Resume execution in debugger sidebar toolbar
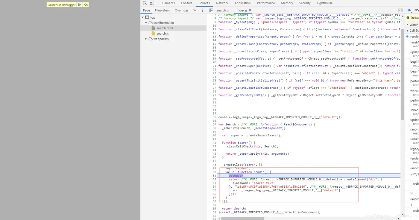Image resolution: width=419 pixels, height=220 pixels. pyautogui.click(x=409, y=10)
